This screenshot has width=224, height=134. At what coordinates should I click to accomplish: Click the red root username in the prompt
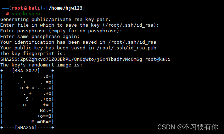pyautogui.click(x=17, y=8)
